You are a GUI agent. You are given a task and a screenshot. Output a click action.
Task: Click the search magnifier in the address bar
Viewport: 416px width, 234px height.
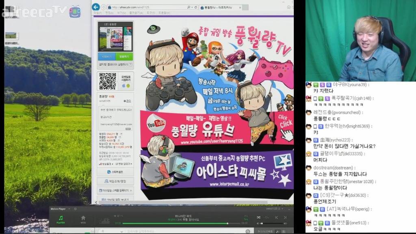[188, 7]
